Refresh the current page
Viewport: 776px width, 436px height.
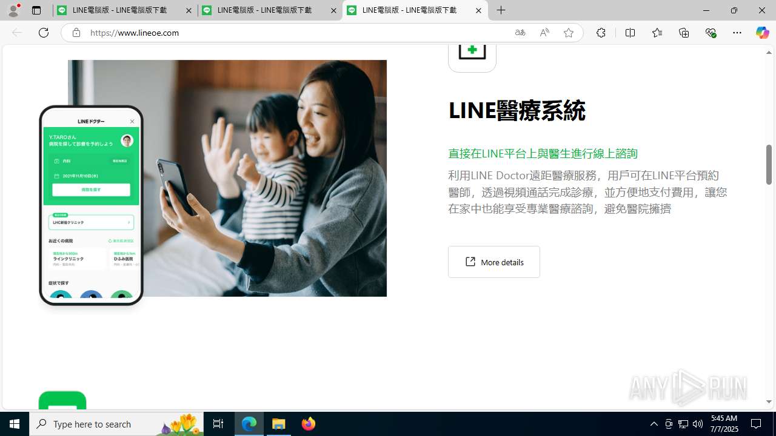44,33
